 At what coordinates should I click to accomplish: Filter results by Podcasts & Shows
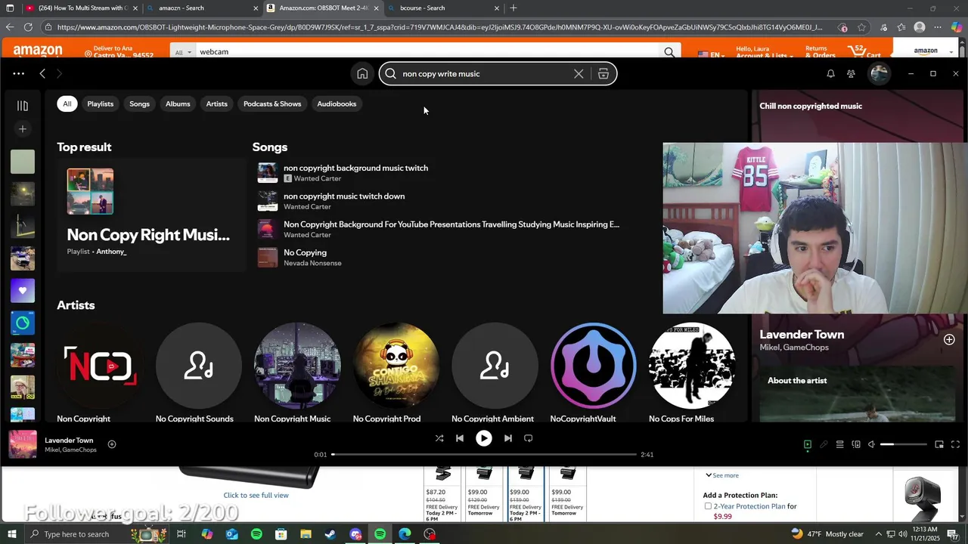(x=272, y=104)
